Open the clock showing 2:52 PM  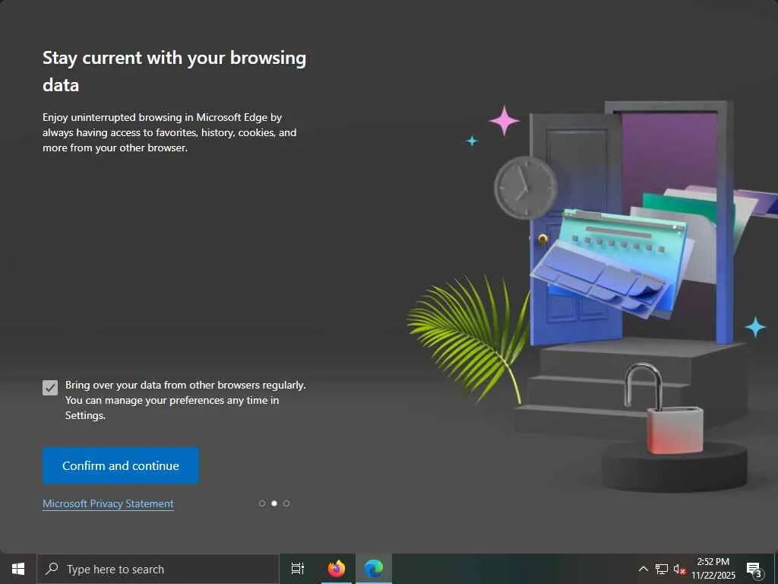(x=713, y=569)
